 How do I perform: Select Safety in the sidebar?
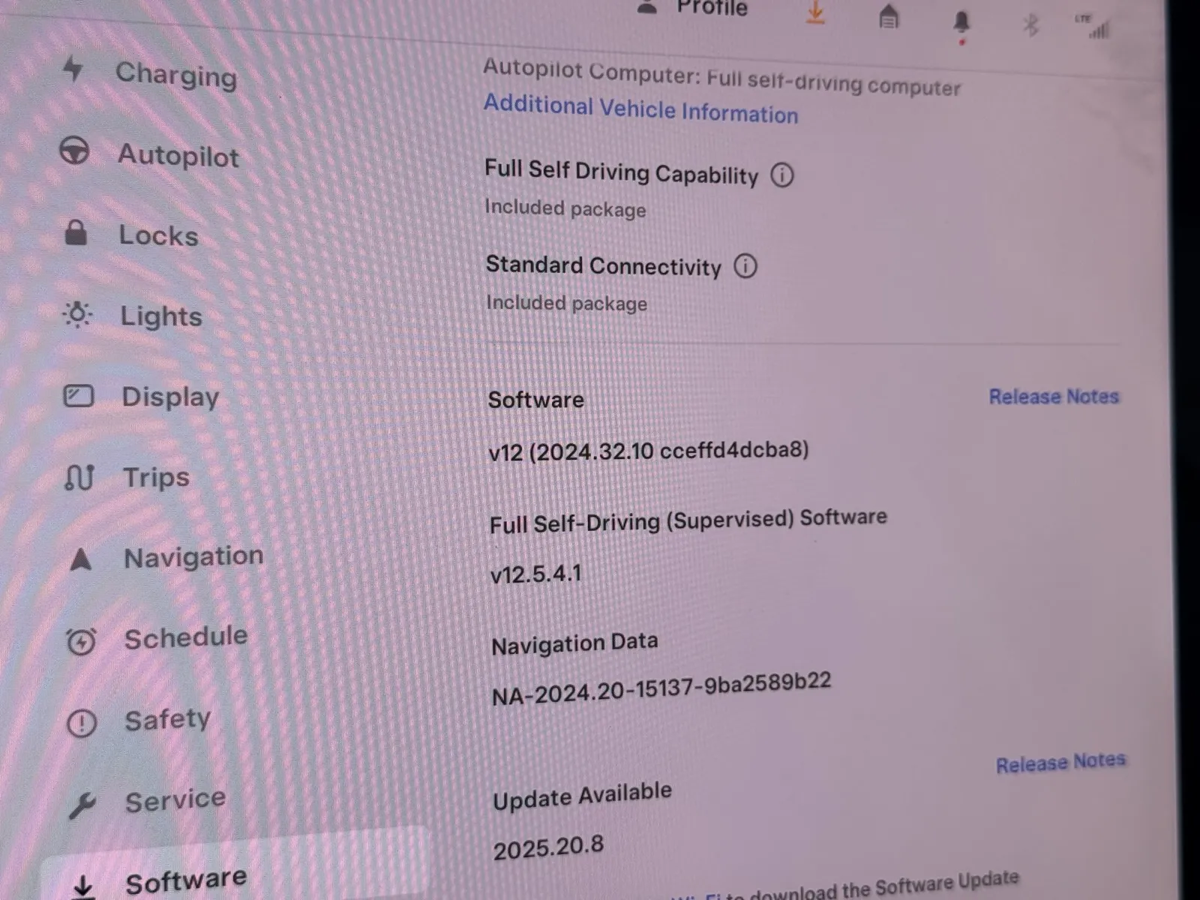(x=139, y=721)
